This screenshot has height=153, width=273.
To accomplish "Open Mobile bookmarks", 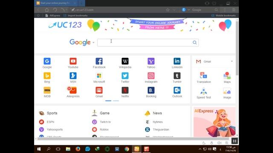I will coord(224,15).
